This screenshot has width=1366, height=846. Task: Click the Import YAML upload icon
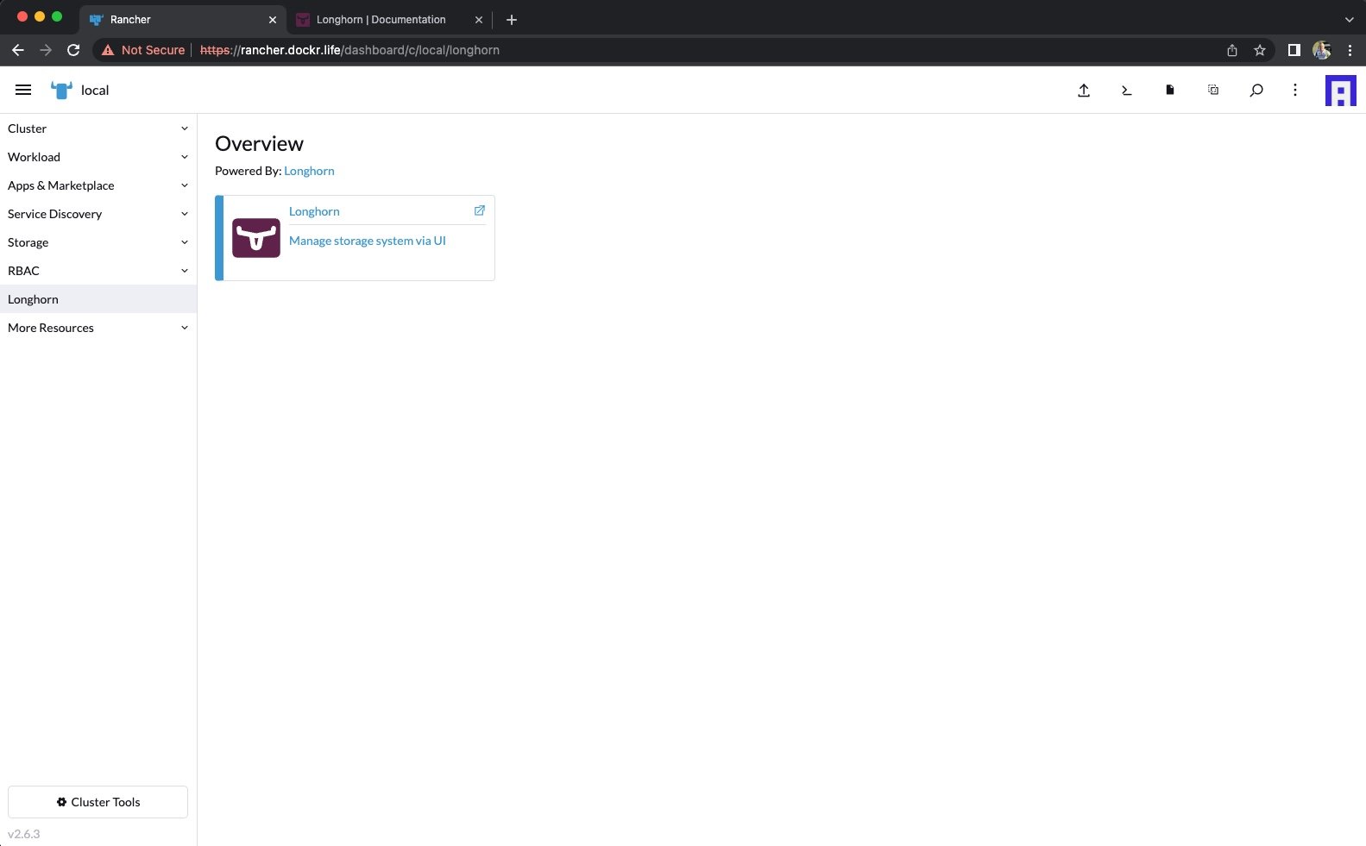(1084, 91)
